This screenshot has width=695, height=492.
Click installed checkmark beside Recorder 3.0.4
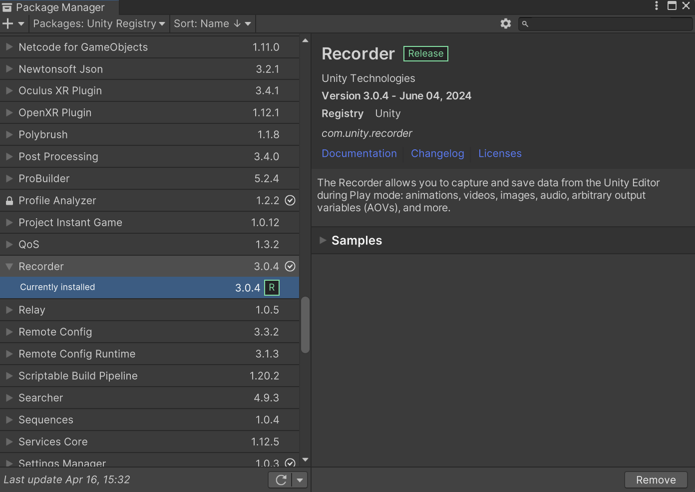pos(290,266)
